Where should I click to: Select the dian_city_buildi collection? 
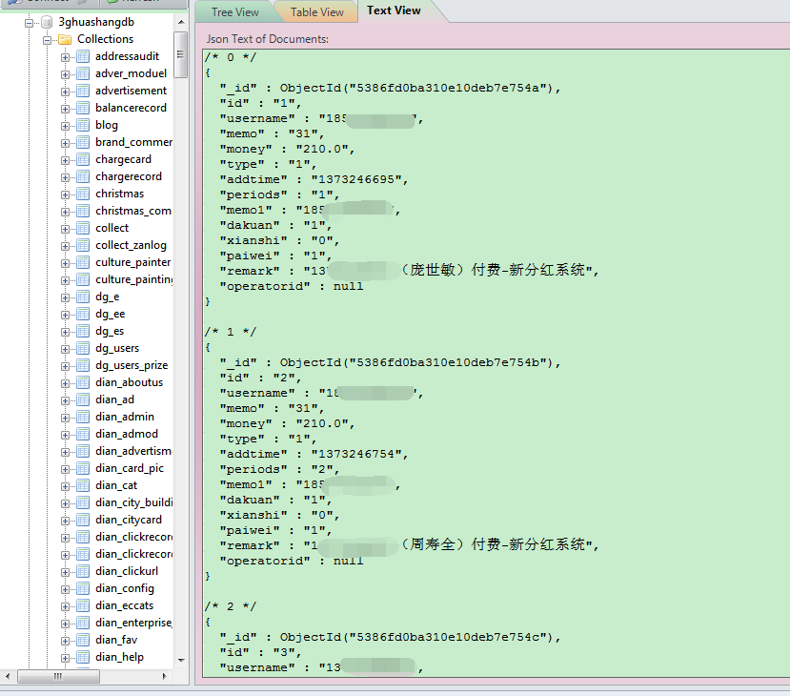[x=134, y=502]
